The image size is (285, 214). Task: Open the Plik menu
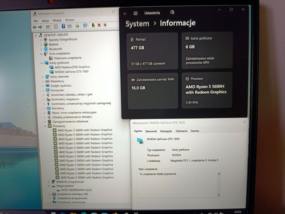36,21
